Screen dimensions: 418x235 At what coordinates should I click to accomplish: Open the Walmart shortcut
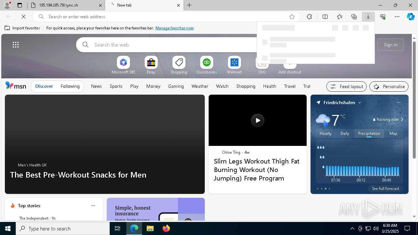pyautogui.click(x=234, y=65)
